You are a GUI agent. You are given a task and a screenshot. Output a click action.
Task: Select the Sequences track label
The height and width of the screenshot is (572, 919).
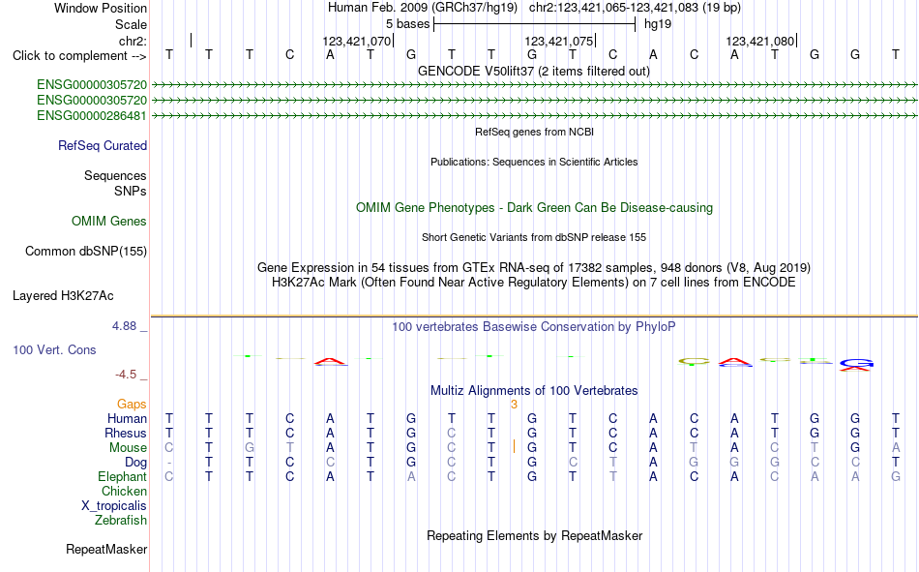(x=115, y=175)
